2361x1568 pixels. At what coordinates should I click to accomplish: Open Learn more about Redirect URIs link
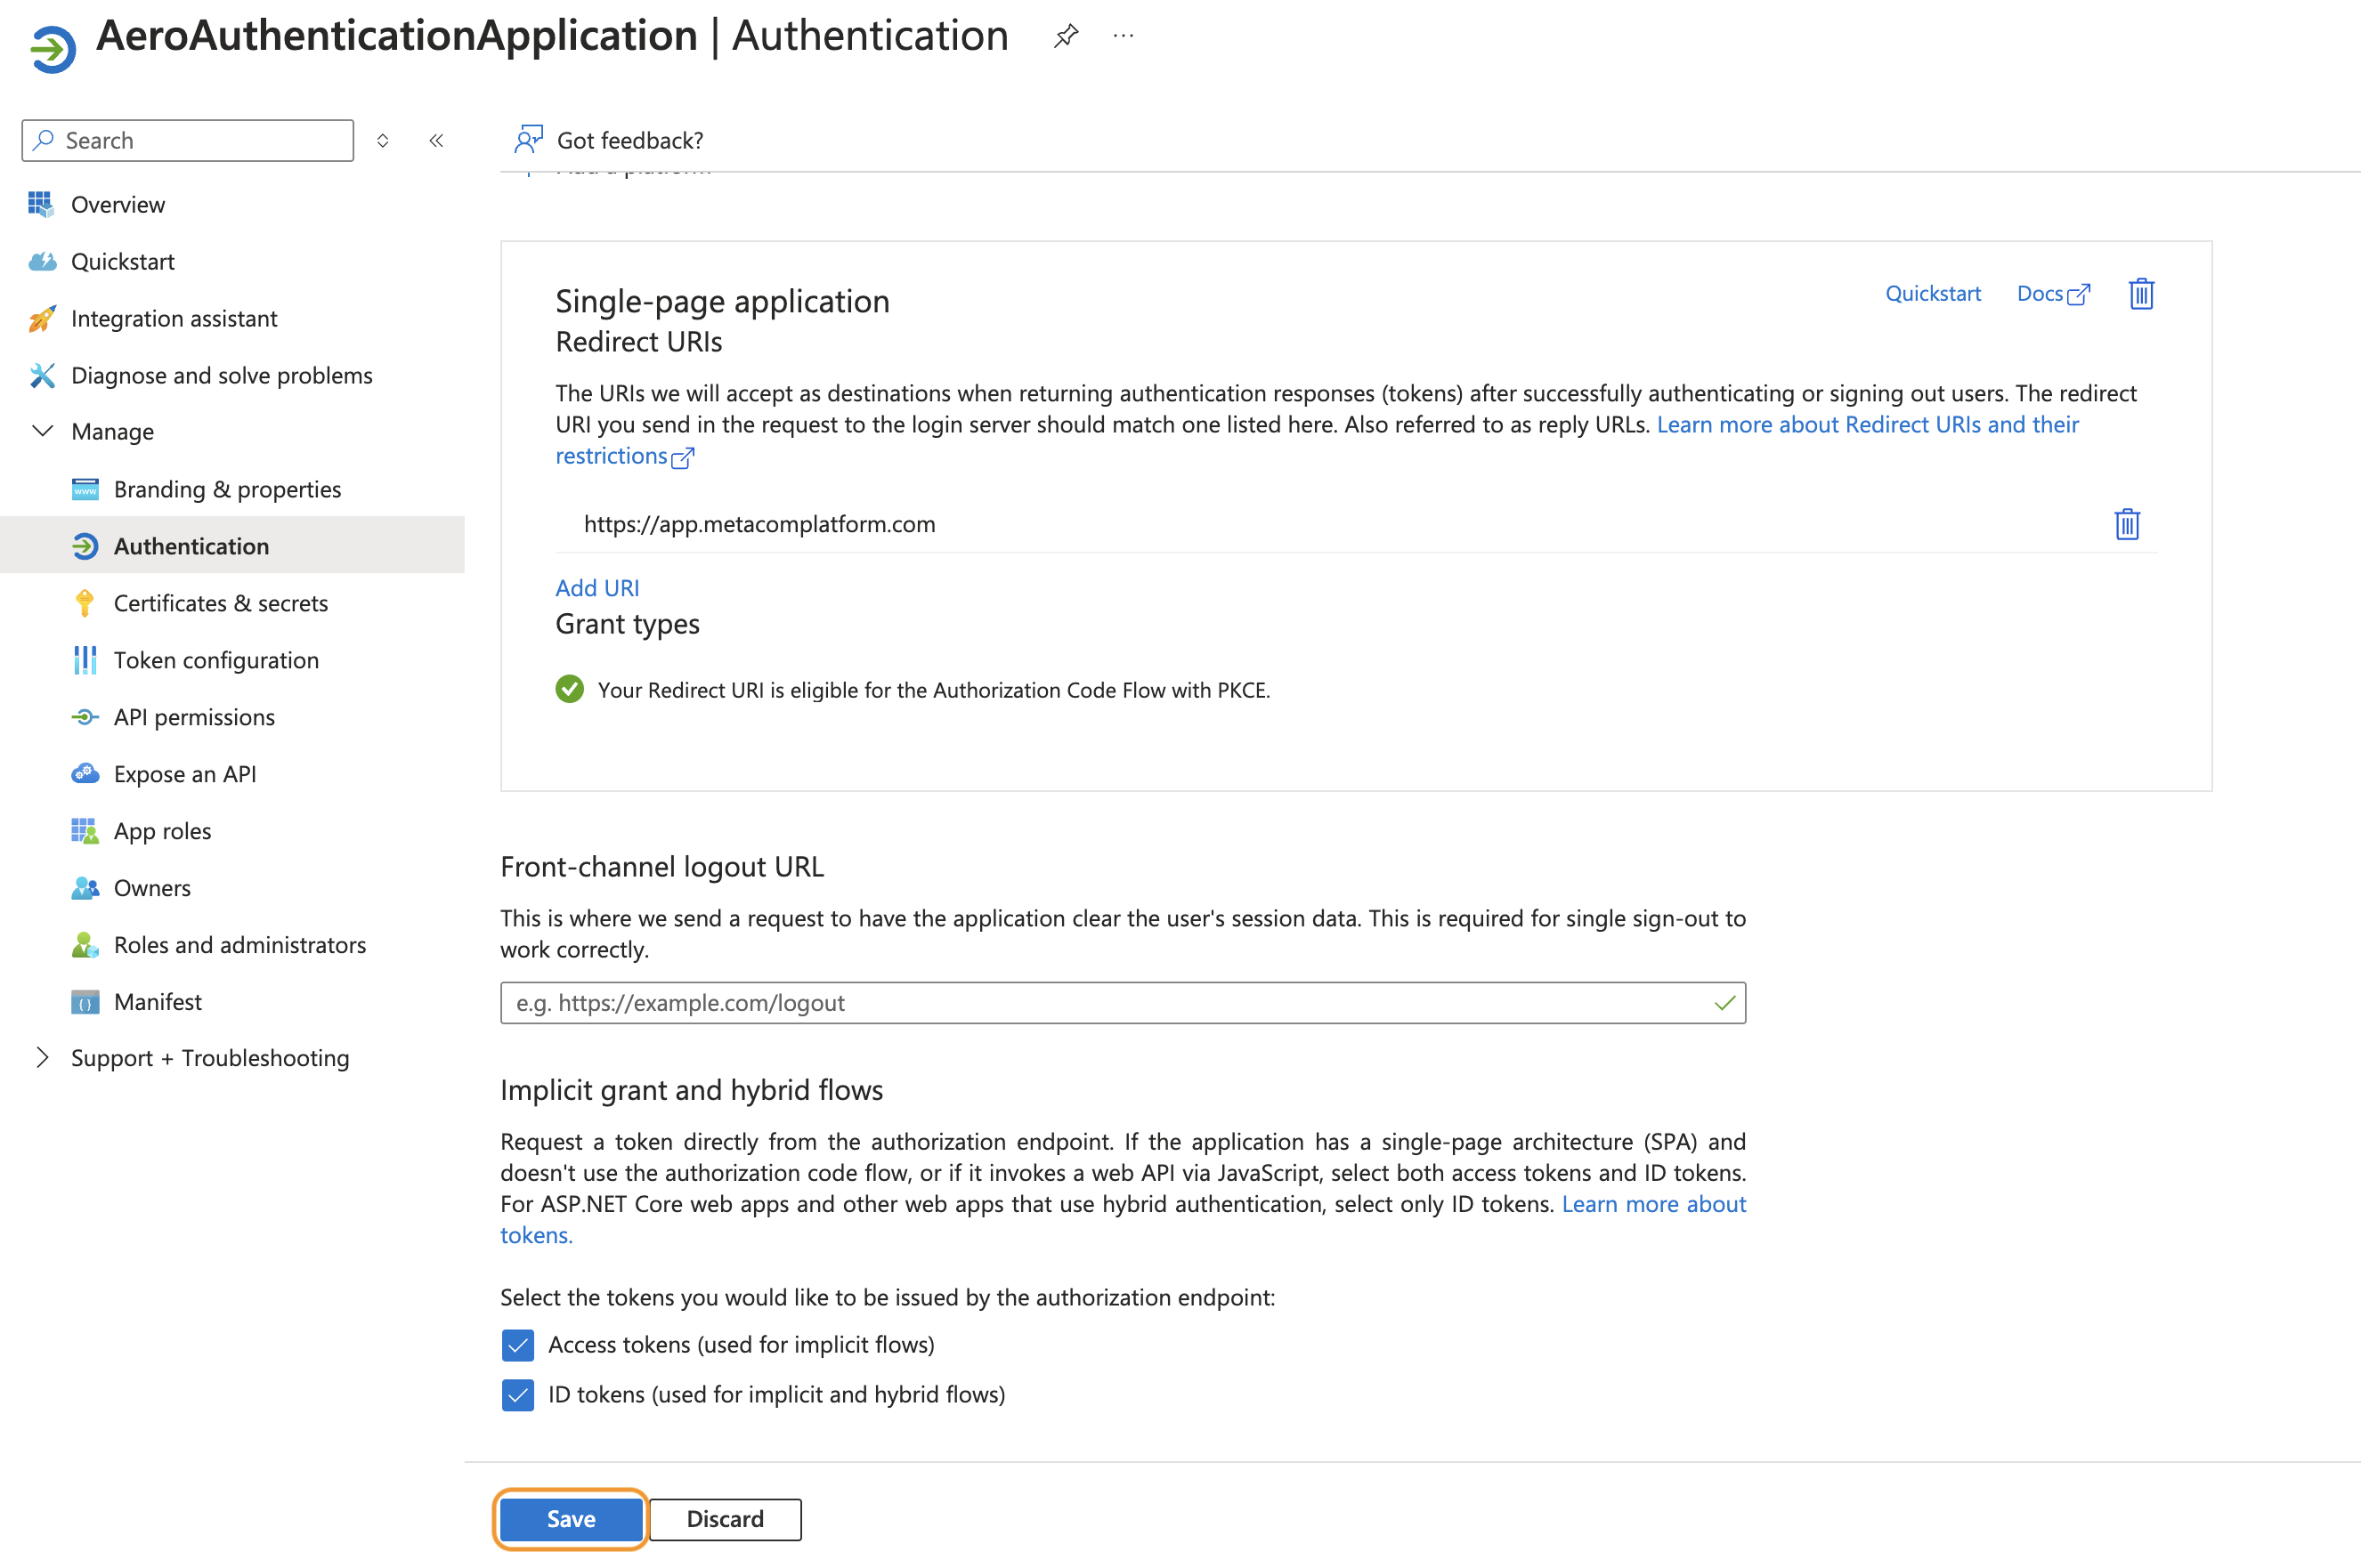point(1868,424)
